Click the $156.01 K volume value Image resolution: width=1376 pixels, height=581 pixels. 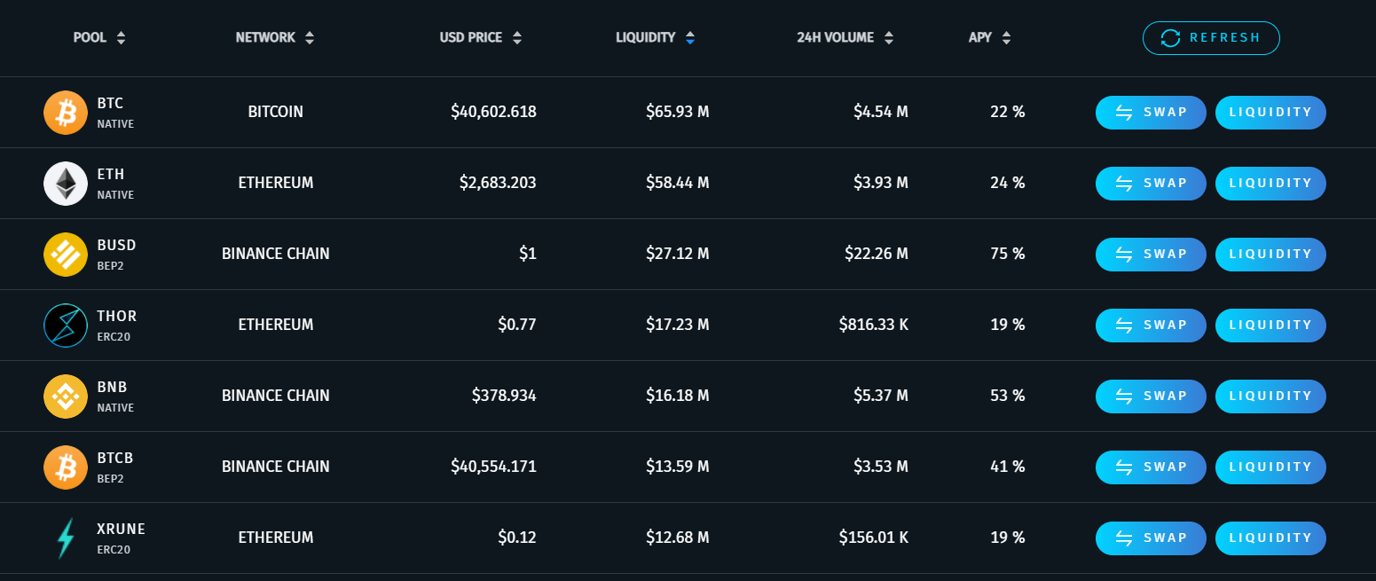pos(874,538)
